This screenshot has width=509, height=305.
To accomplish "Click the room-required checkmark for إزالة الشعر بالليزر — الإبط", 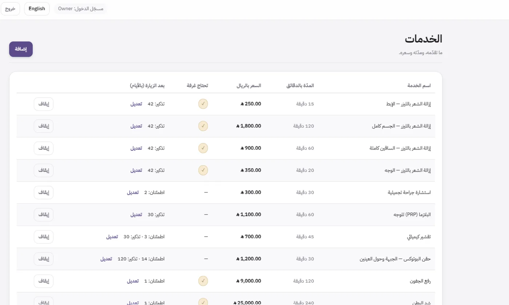I will 203,104.
